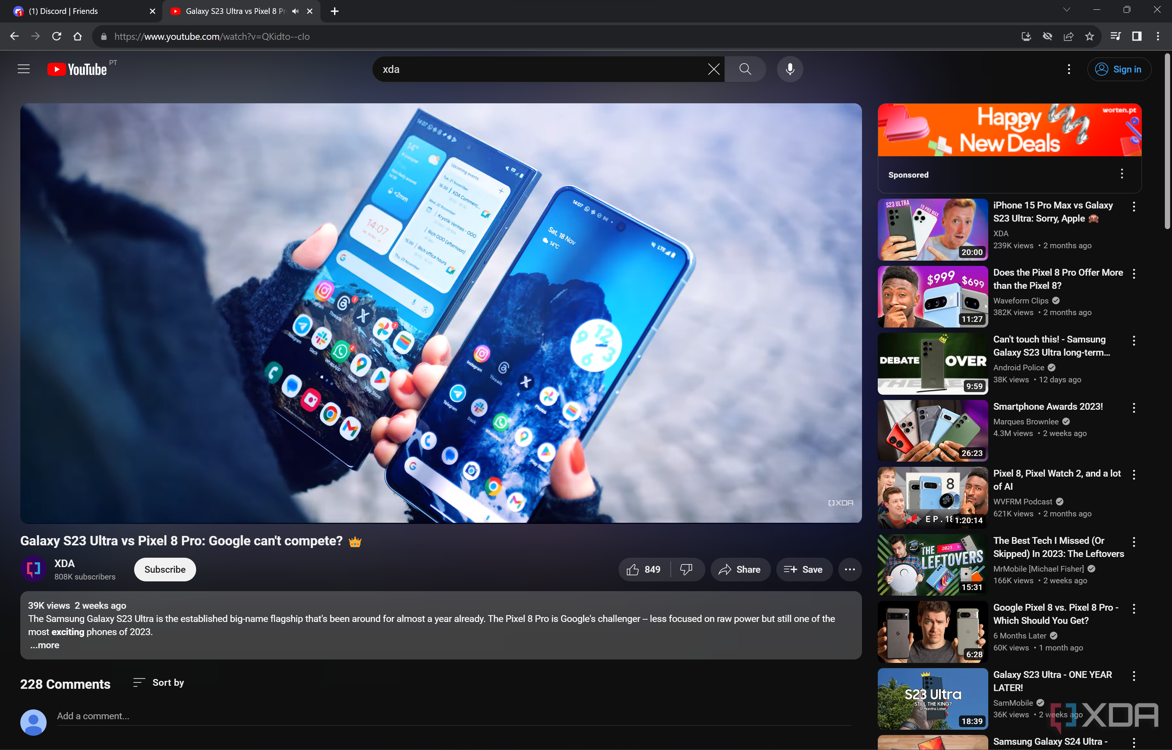Toggle the browser side panel

coord(1137,36)
